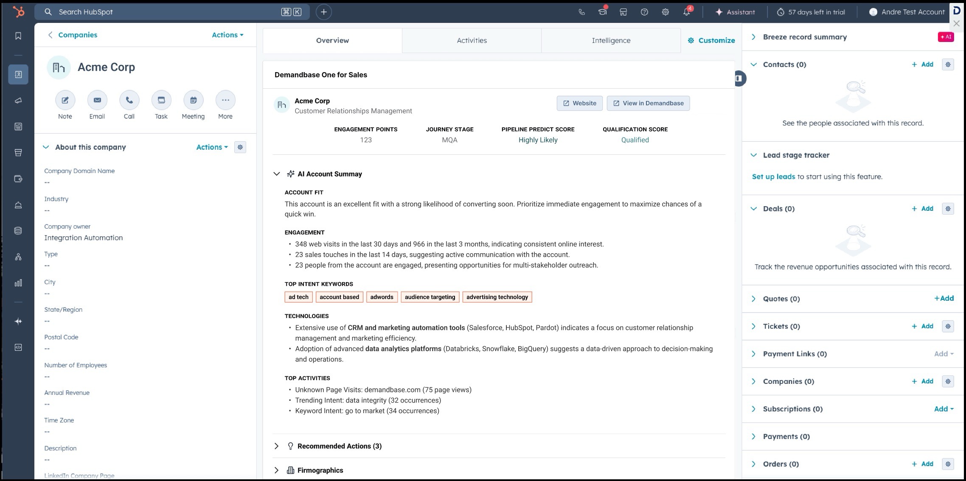Open the Andre Test Account menu

point(907,12)
